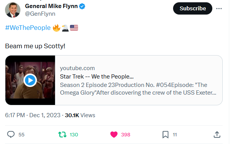The width and height of the screenshot is (230, 144).
Task: Bookmark the post with bookmark icon
Action: [x=165, y=134]
